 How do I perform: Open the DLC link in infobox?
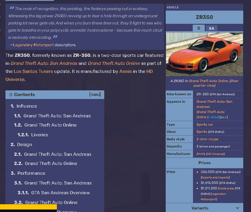224,117
